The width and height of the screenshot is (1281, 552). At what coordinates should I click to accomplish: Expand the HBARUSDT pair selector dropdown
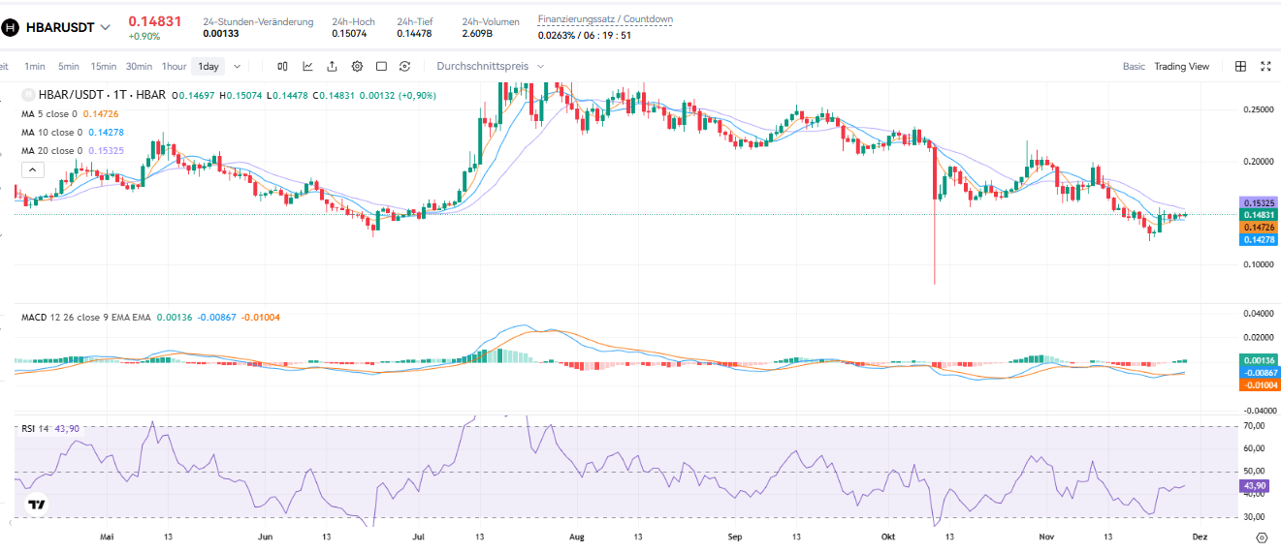point(105,27)
